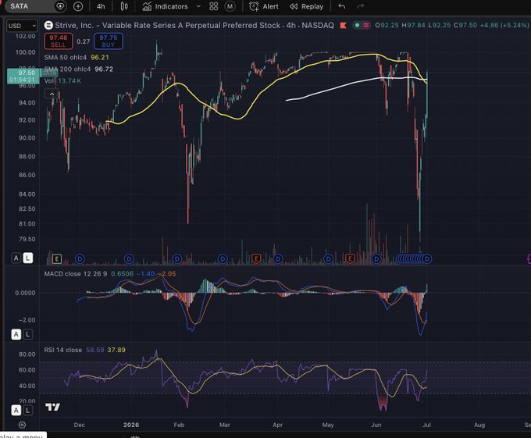
Task: Click red E earnings marker before Apr
Action: pyautogui.click(x=256, y=259)
